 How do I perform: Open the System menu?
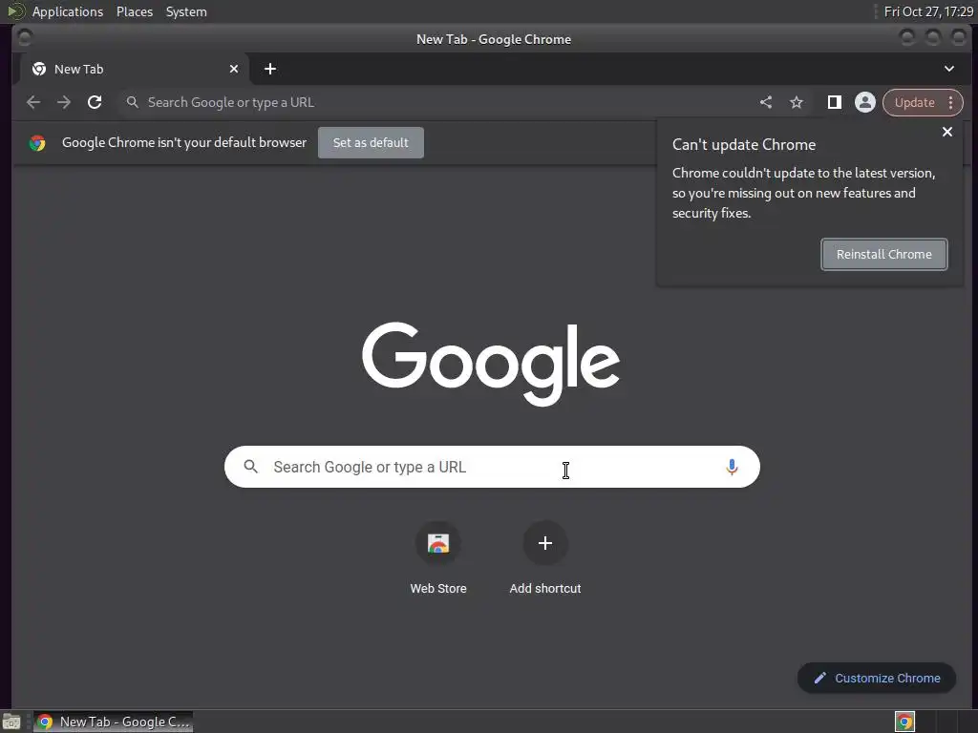point(186,11)
